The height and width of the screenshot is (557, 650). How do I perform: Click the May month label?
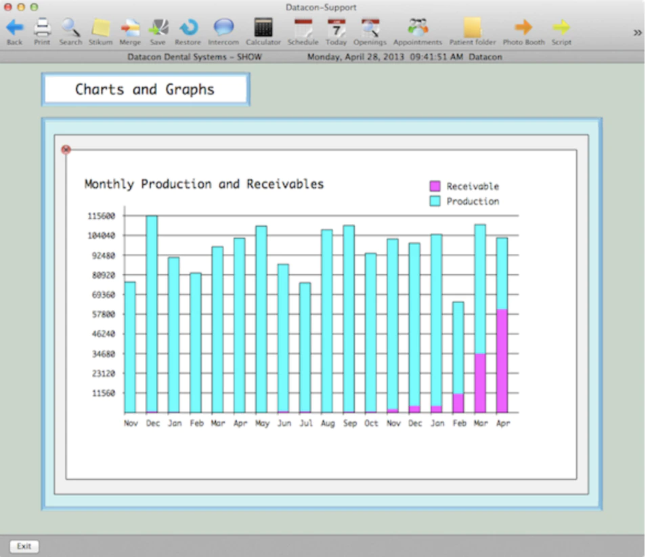(262, 423)
